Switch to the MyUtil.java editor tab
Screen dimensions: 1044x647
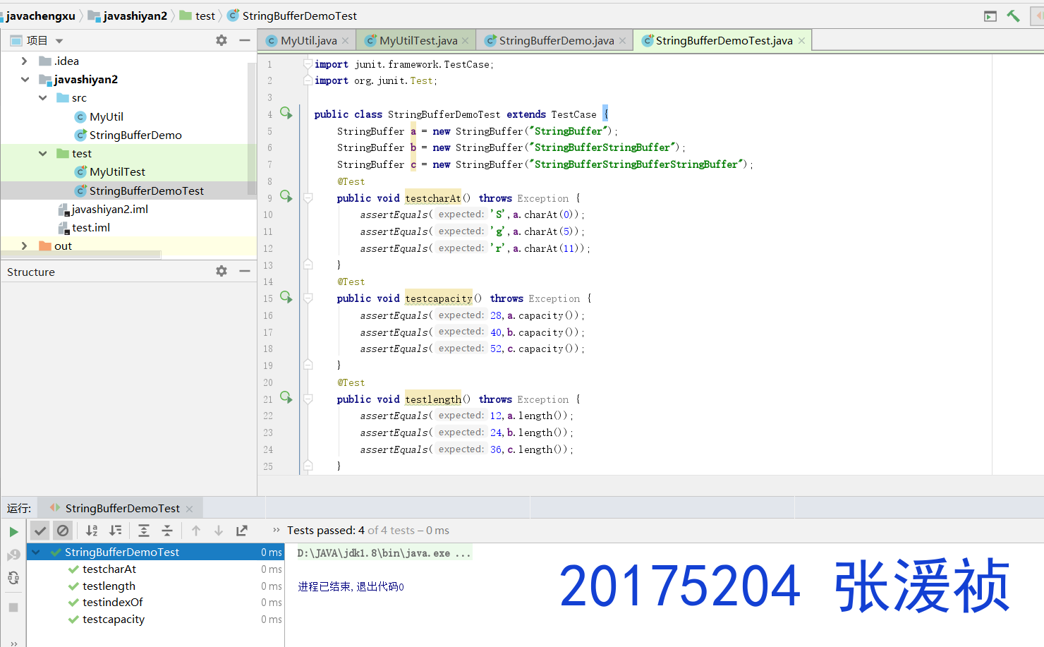point(308,41)
